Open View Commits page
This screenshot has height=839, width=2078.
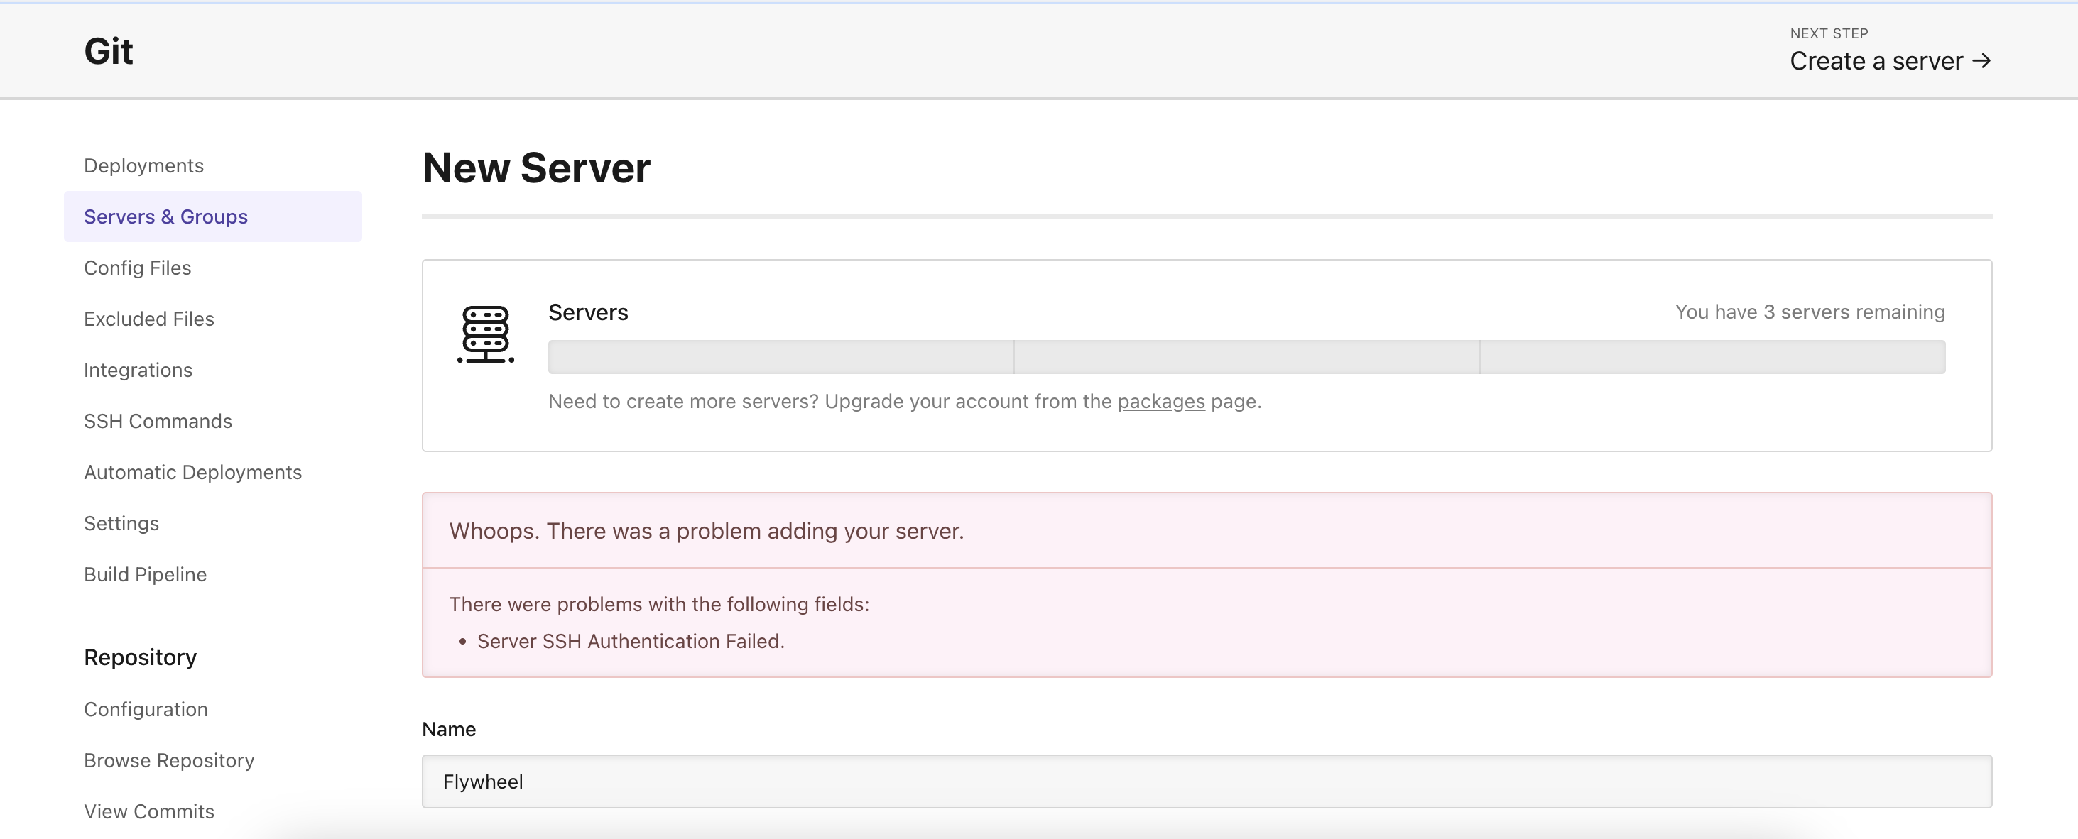(148, 811)
